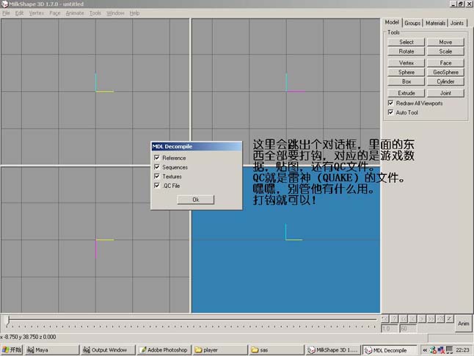
Task: Choose the Vertex tool
Action: point(406,63)
